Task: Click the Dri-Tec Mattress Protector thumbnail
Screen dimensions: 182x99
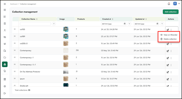Action: point(66,72)
